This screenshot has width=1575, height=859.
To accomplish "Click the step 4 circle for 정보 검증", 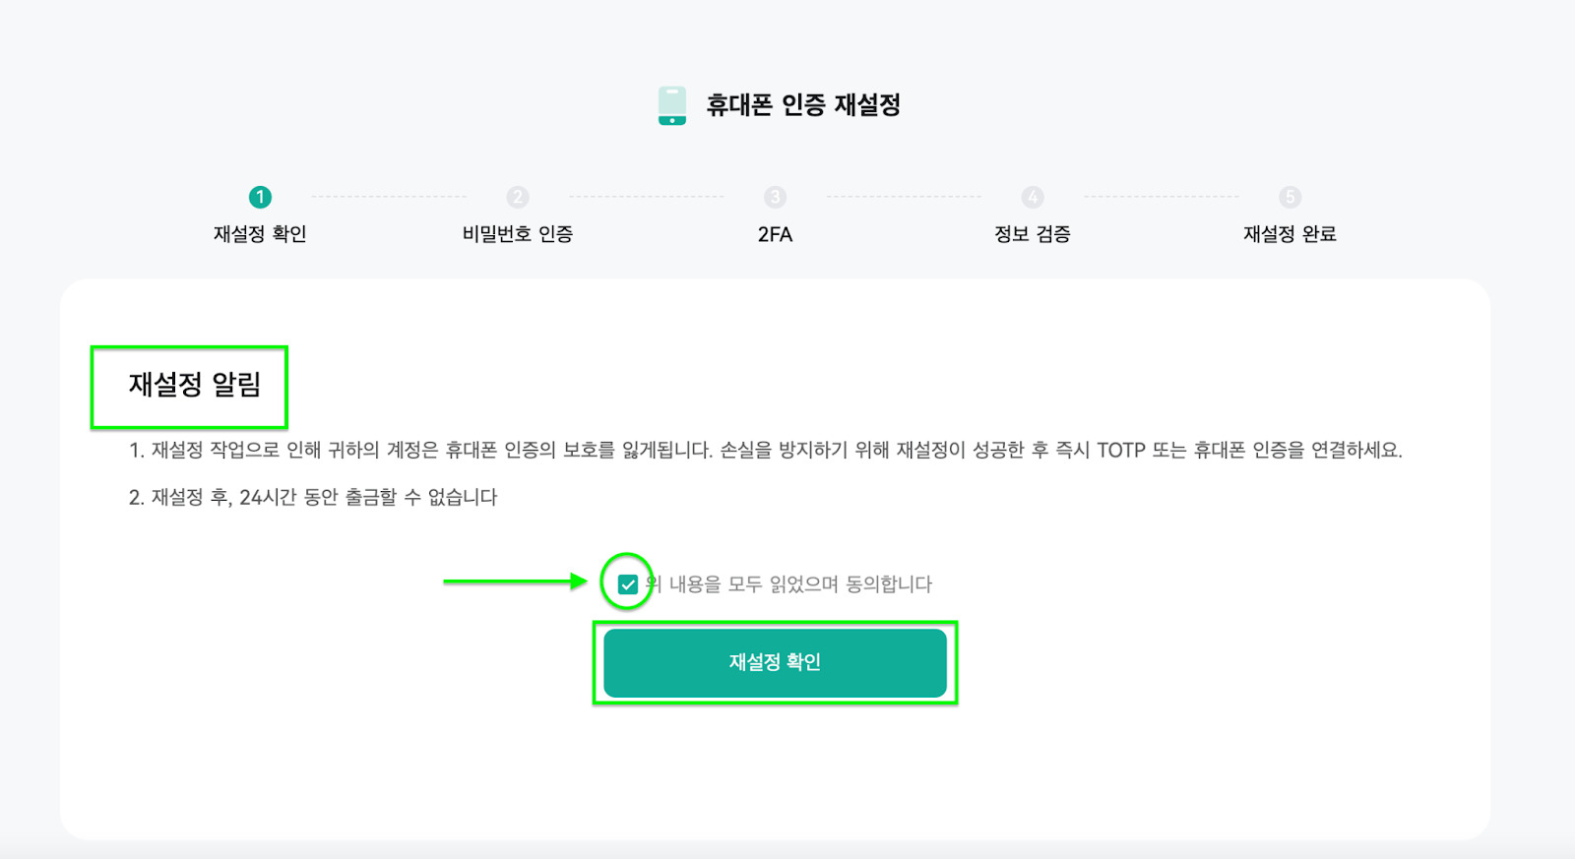I will click(x=1031, y=197).
